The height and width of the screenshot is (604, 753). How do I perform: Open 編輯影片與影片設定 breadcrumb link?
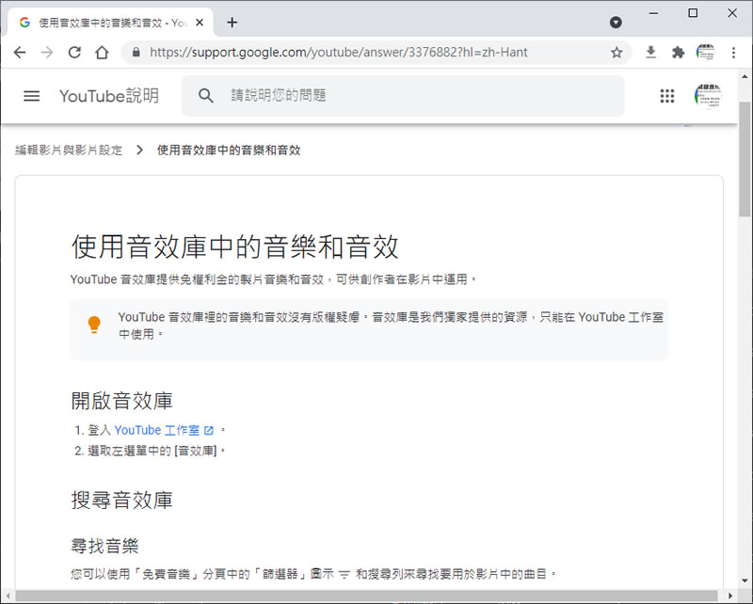coord(69,151)
